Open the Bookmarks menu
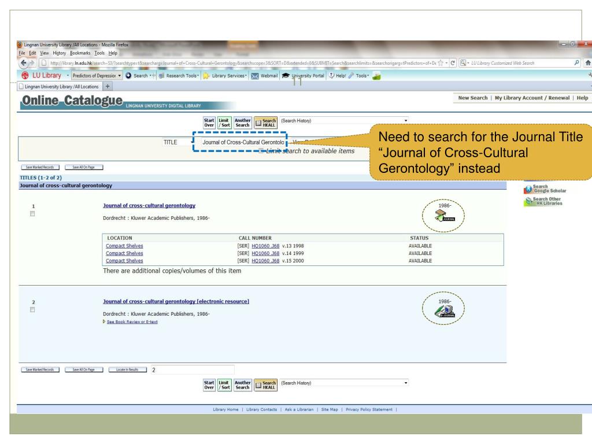 pos(80,53)
